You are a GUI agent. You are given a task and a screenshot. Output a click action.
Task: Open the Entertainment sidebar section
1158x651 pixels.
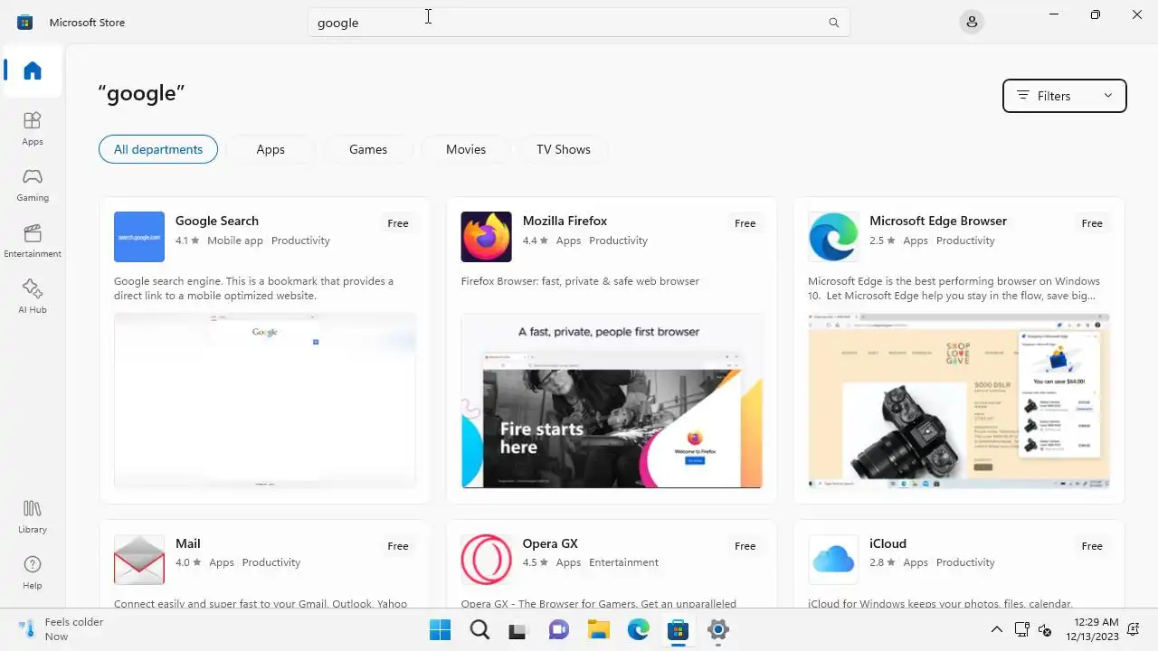coord(33,241)
